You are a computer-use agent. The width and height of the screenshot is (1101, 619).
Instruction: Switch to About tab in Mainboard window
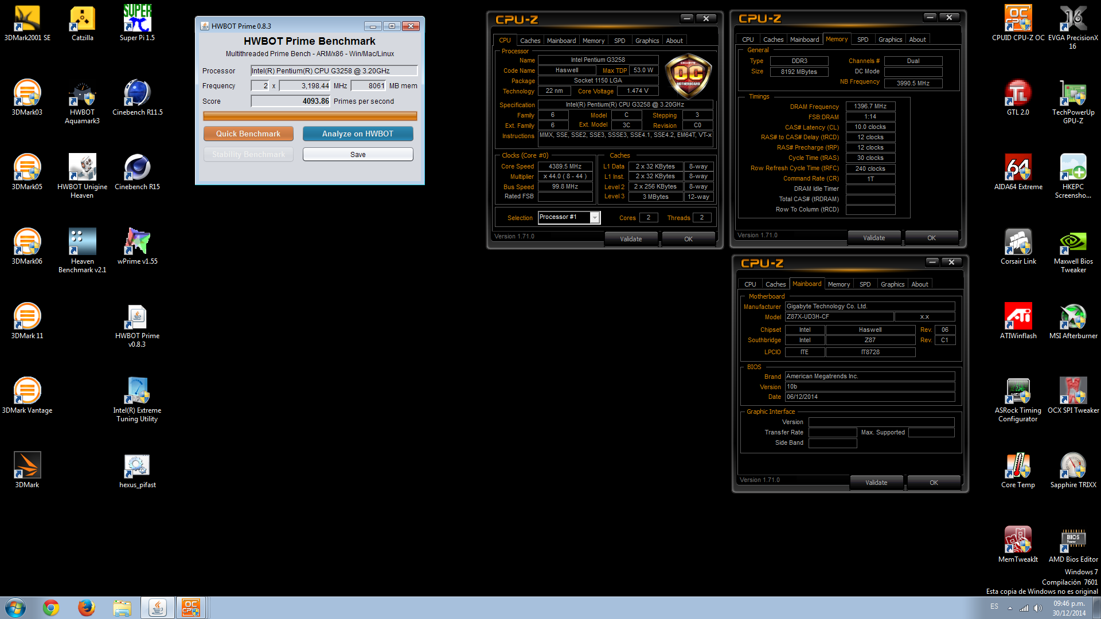pos(919,284)
